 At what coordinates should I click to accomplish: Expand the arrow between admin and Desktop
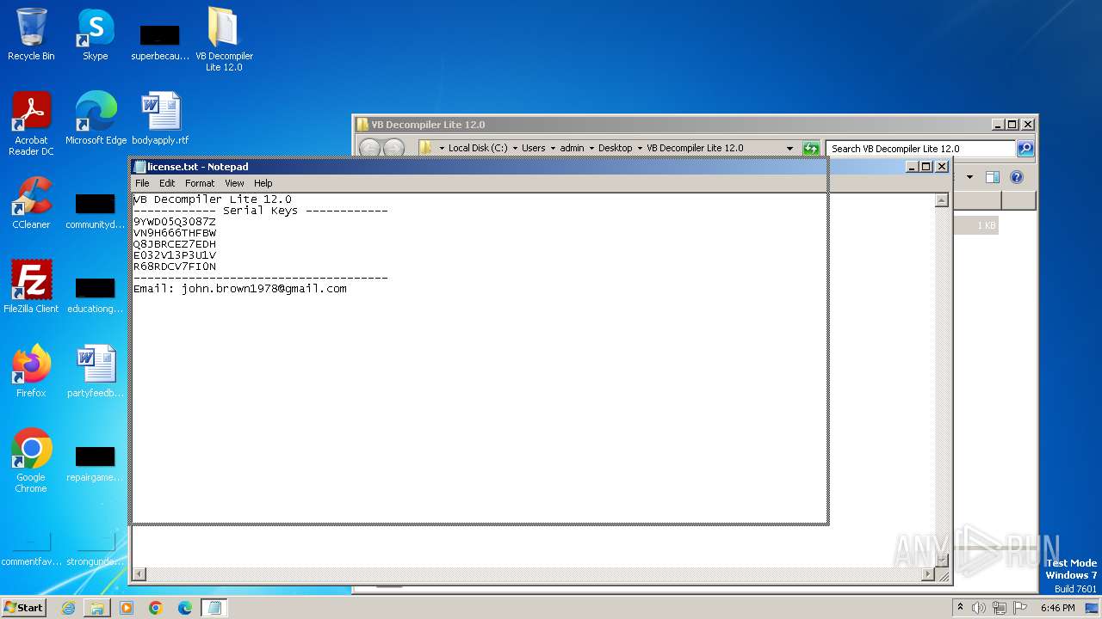coord(591,148)
